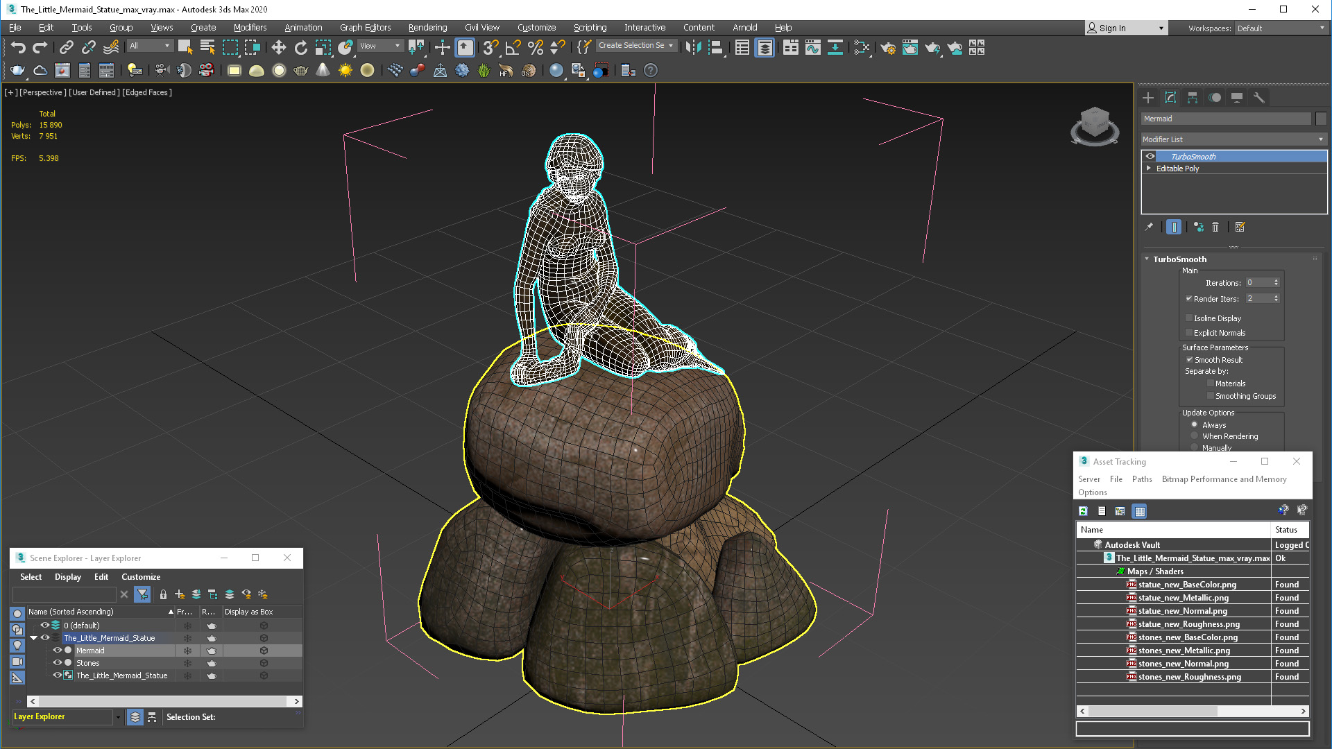Collapse the TurboSmooth rollout
Viewport: 1332px width, 749px height.
pyautogui.click(x=1147, y=259)
